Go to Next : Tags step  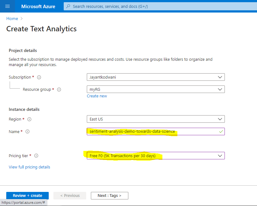point(109,196)
